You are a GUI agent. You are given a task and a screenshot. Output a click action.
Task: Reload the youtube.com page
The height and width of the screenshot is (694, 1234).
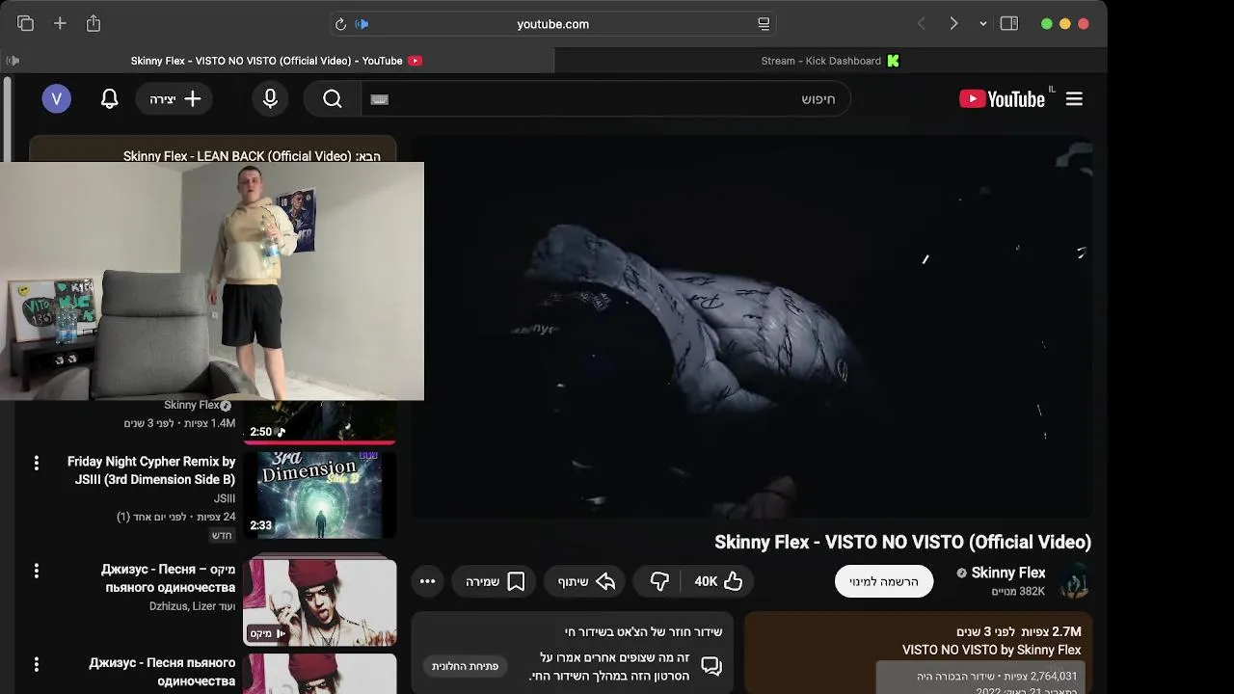coord(340,24)
